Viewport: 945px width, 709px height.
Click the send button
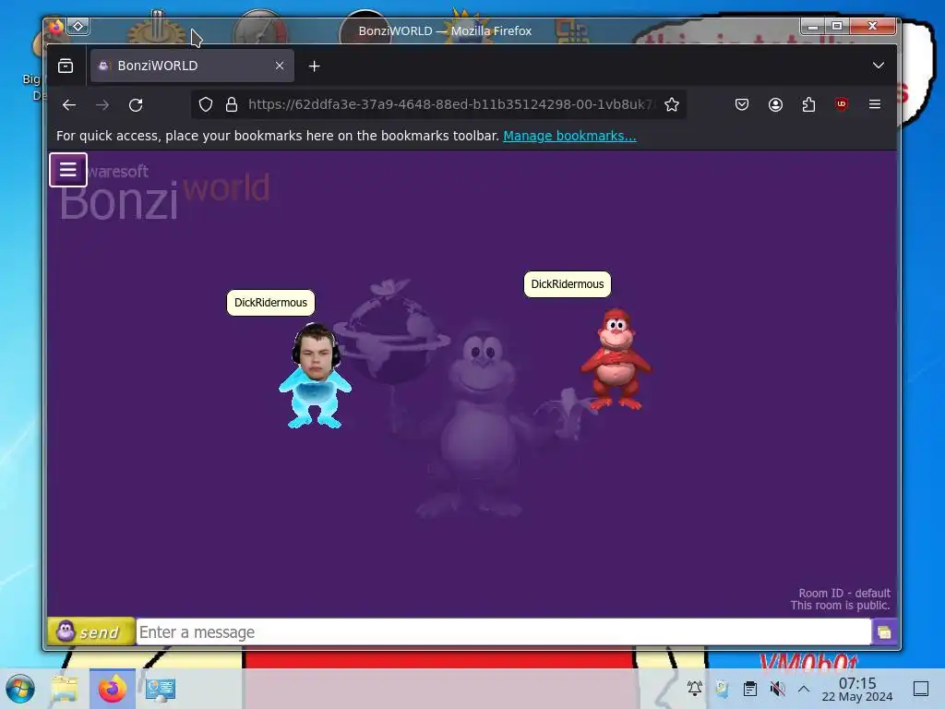click(x=91, y=631)
